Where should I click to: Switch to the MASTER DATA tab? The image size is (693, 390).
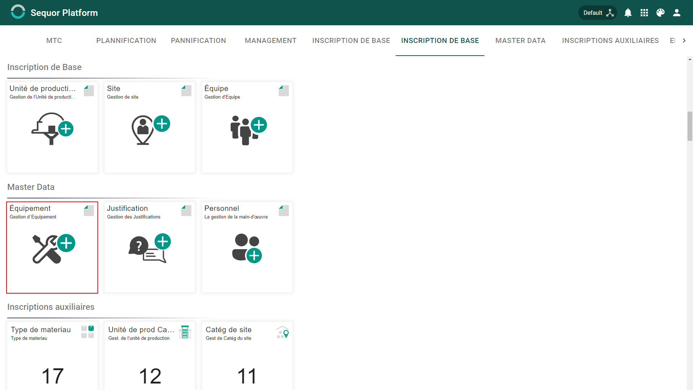520,40
